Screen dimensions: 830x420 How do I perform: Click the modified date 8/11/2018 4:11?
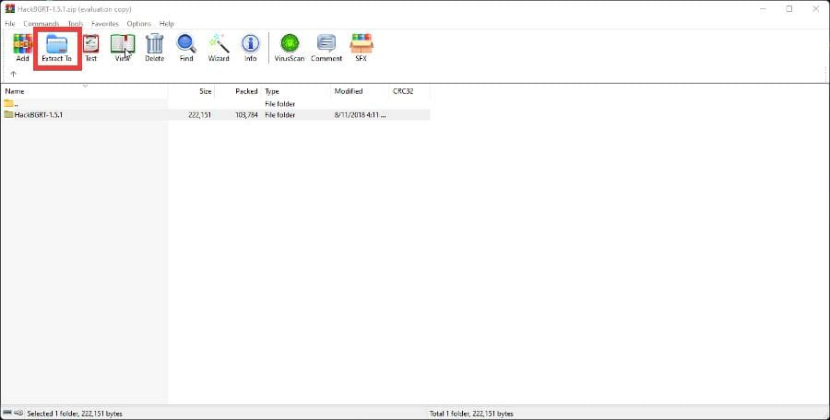(x=360, y=115)
